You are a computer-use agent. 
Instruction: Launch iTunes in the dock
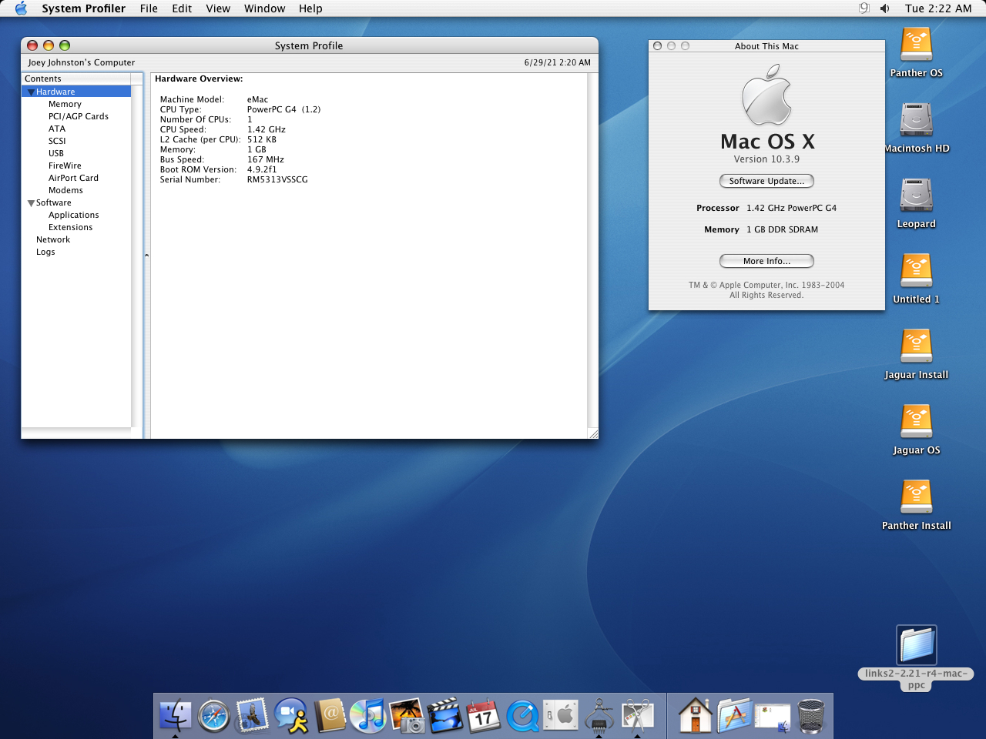(368, 716)
